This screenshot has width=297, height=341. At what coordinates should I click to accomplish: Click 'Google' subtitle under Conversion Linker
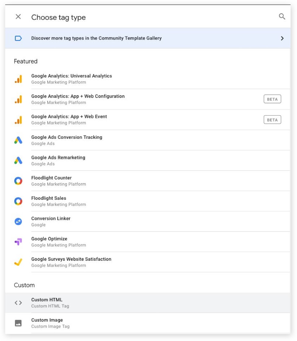[38, 225]
